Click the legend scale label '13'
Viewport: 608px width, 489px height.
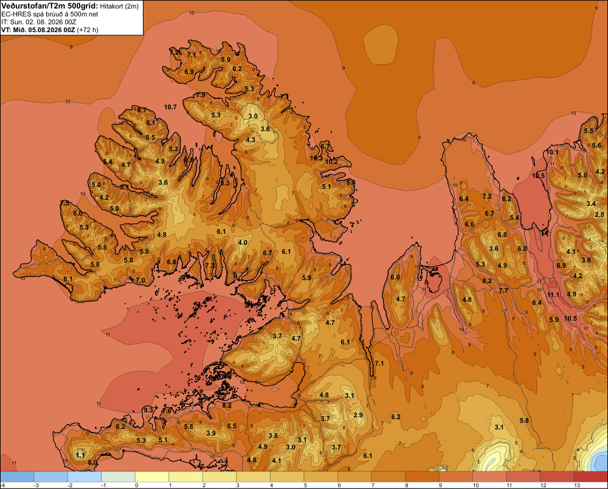point(577,485)
